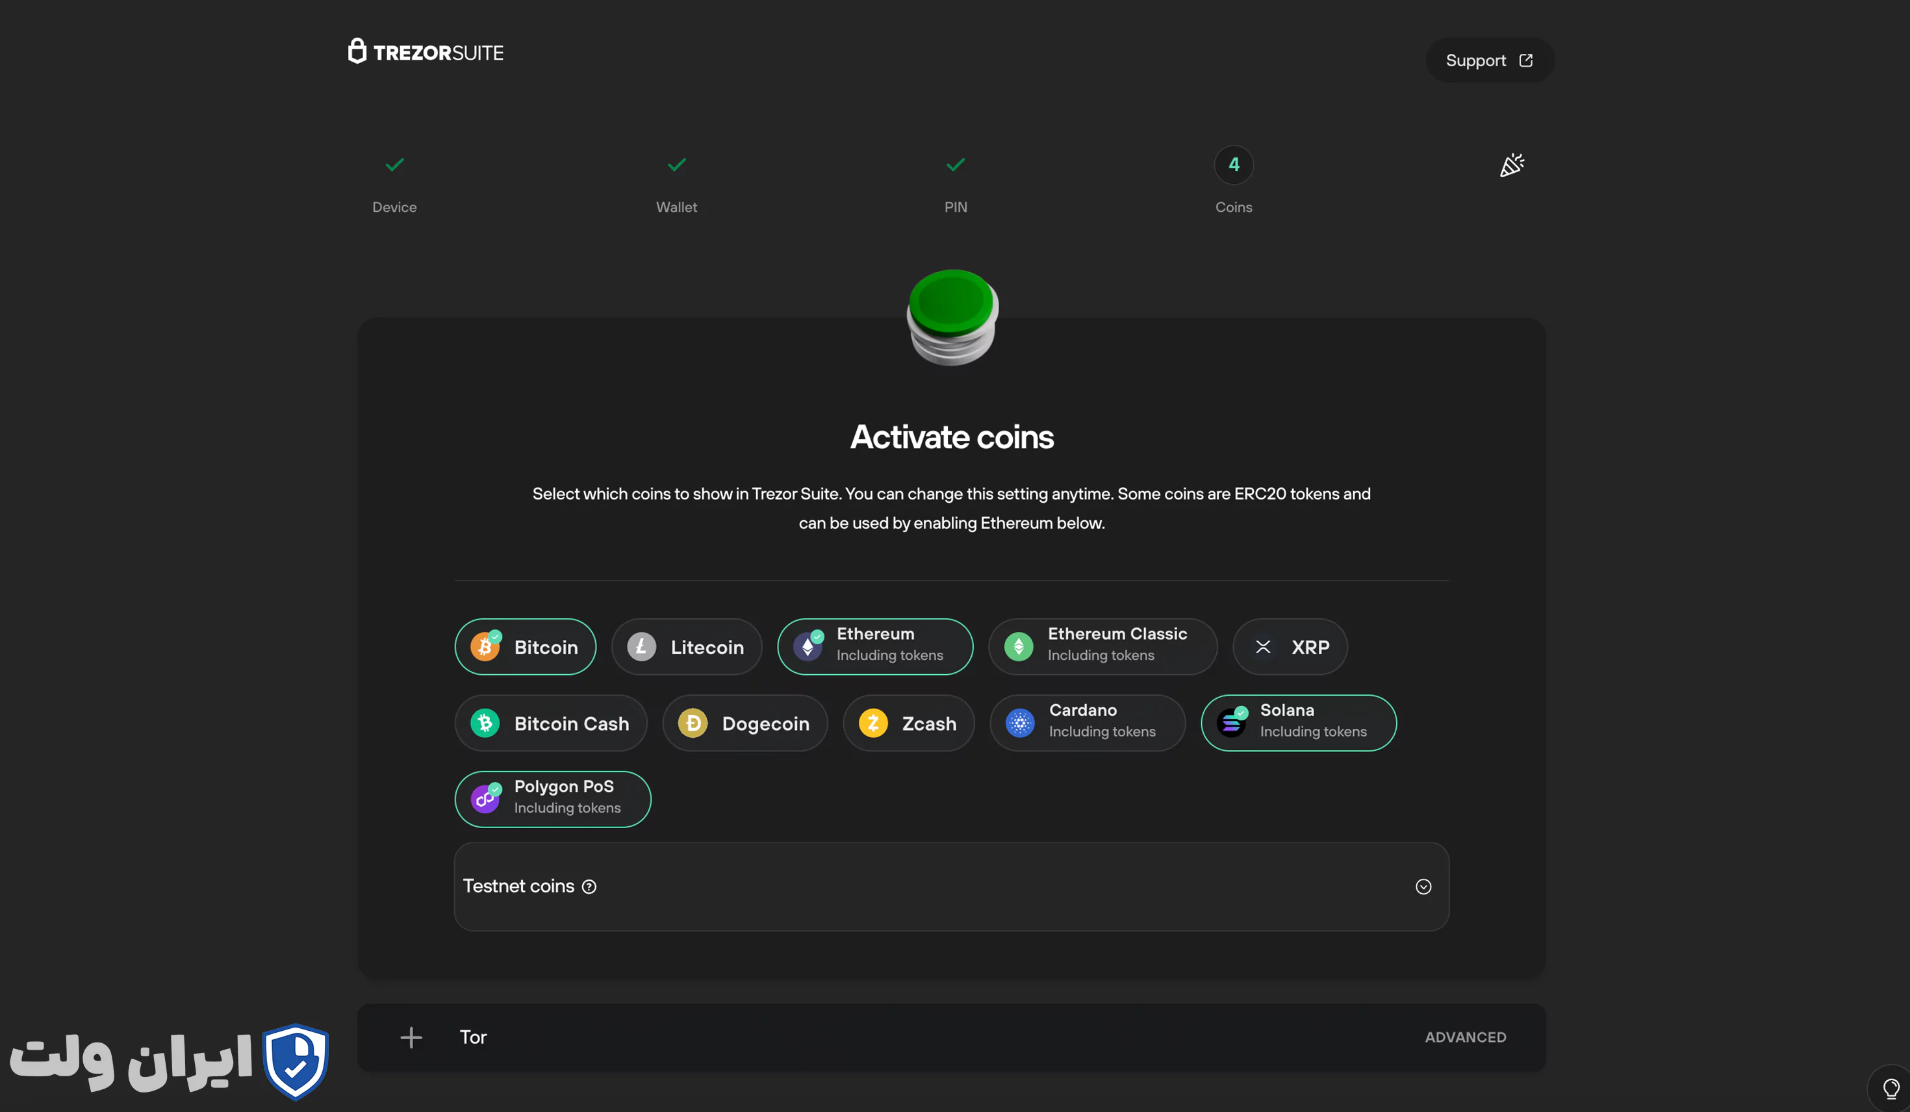Screen dimensions: 1910x1112
Task: Click the Wallet step checkmark
Action: coord(676,164)
